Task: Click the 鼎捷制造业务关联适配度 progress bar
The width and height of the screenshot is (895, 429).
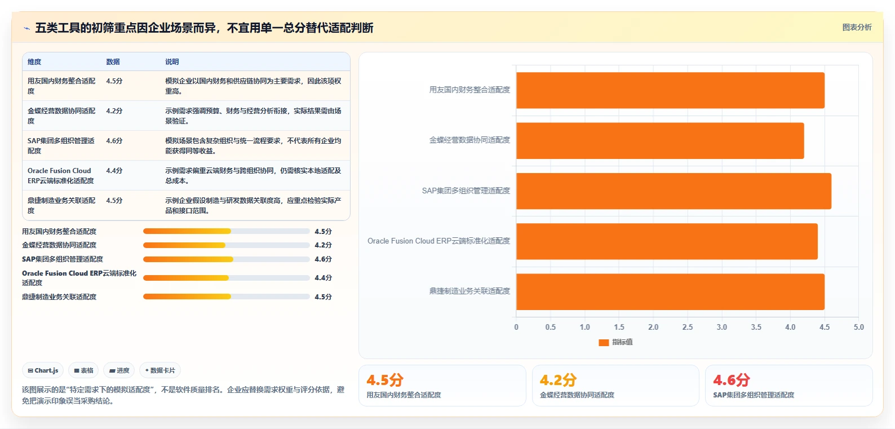Action: point(227,297)
